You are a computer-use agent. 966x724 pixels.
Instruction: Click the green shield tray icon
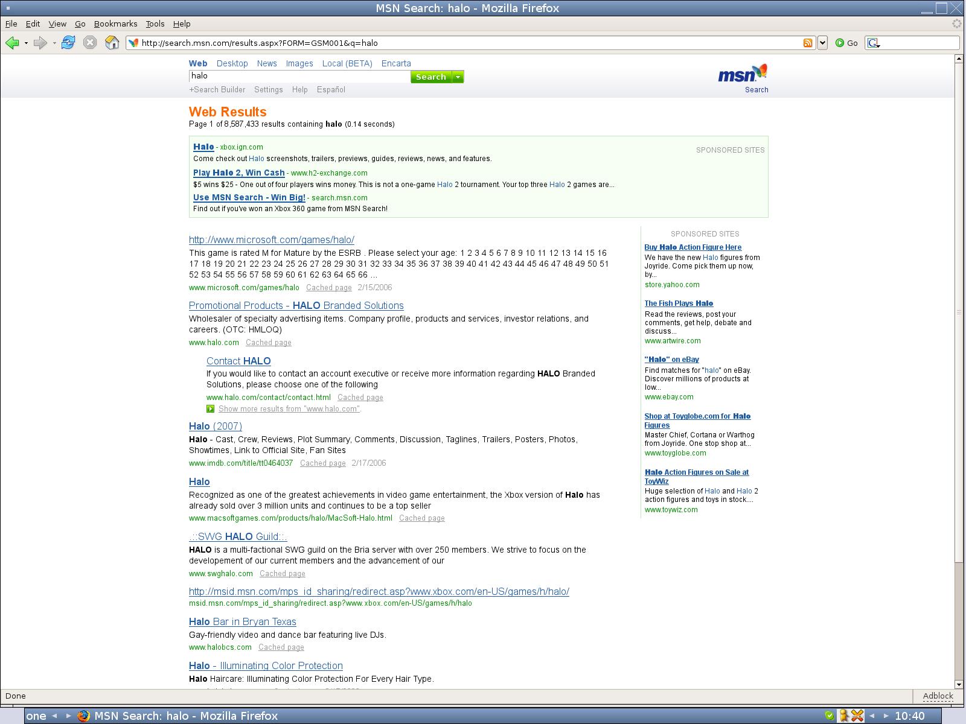[830, 716]
